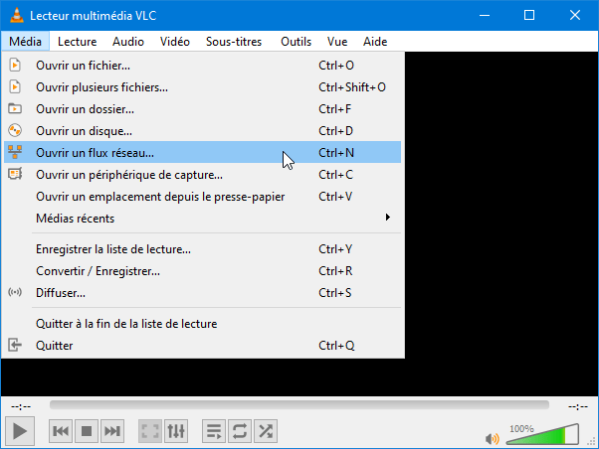Image resolution: width=599 pixels, height=449 pixels.
Task: Open the Vue menu
Action: pyautogui.click(x=337, y=41)
